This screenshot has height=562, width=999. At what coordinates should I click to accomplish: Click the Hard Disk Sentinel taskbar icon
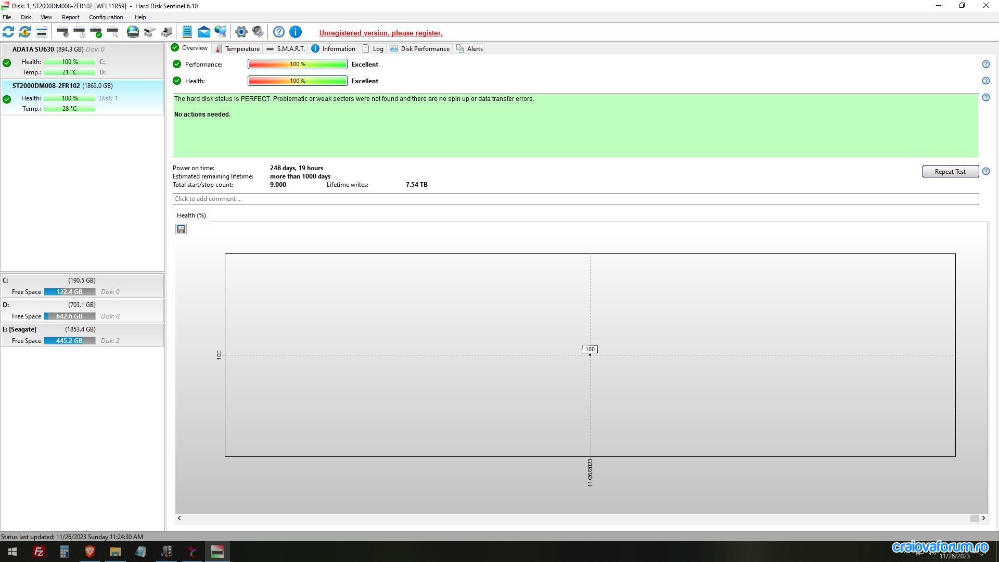(217, 552)
